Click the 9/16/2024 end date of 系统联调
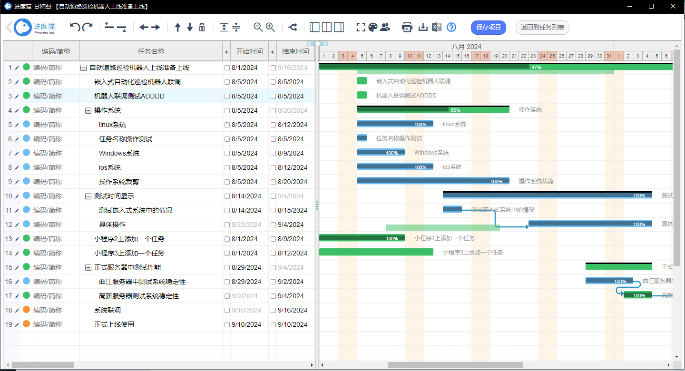 tap(293, 310)
